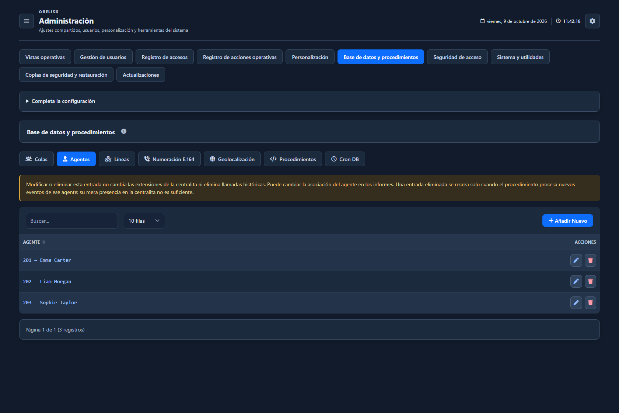Switch to the Procedimientos sub-tab

coord(293,159)
